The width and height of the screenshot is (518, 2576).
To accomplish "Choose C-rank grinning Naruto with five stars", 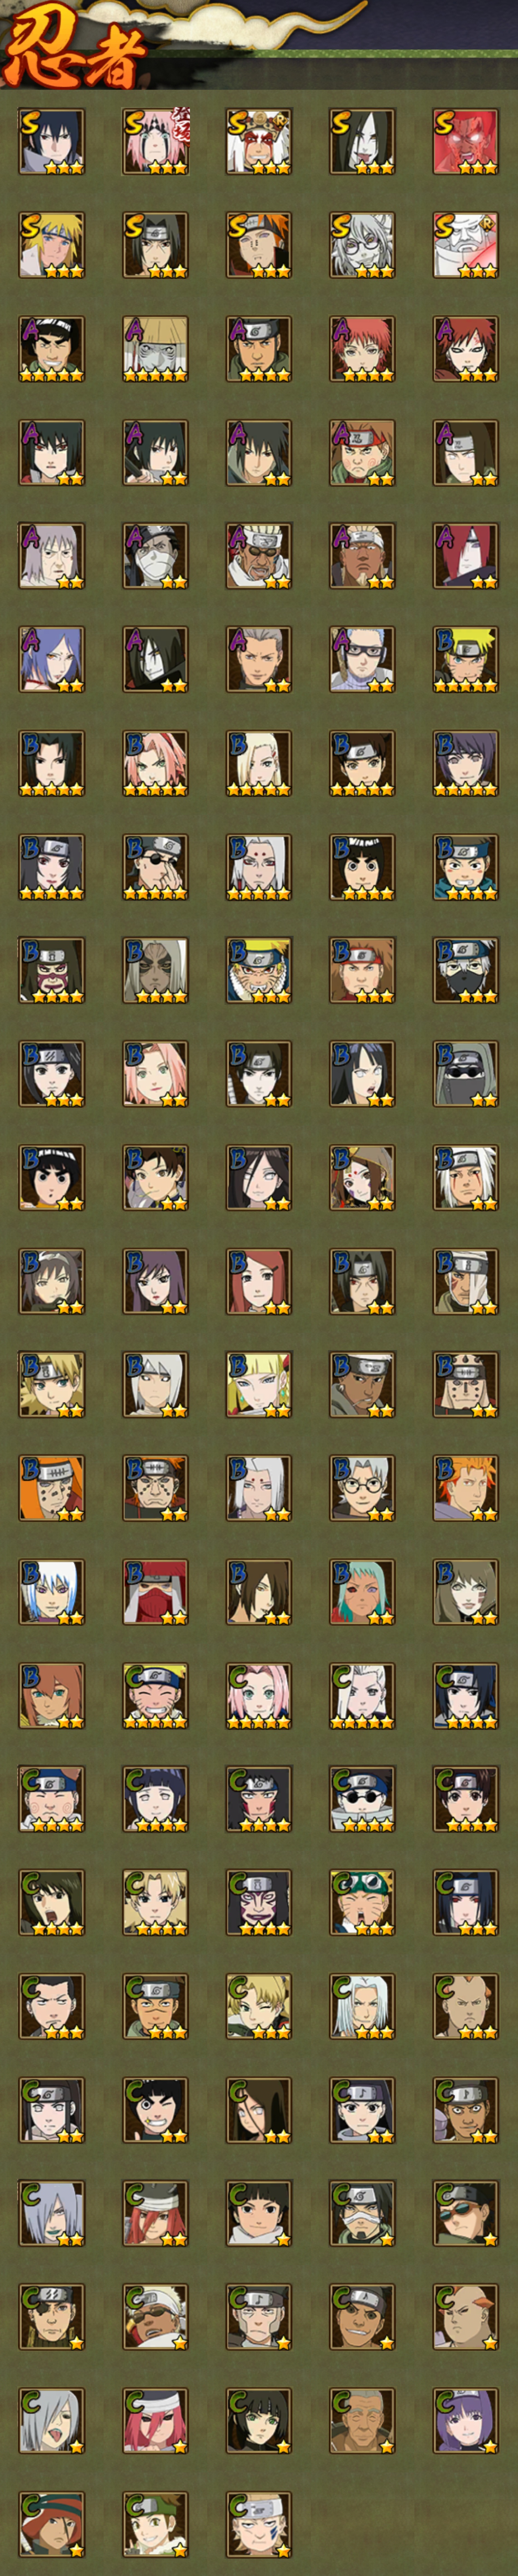I will coord(155,1696).
